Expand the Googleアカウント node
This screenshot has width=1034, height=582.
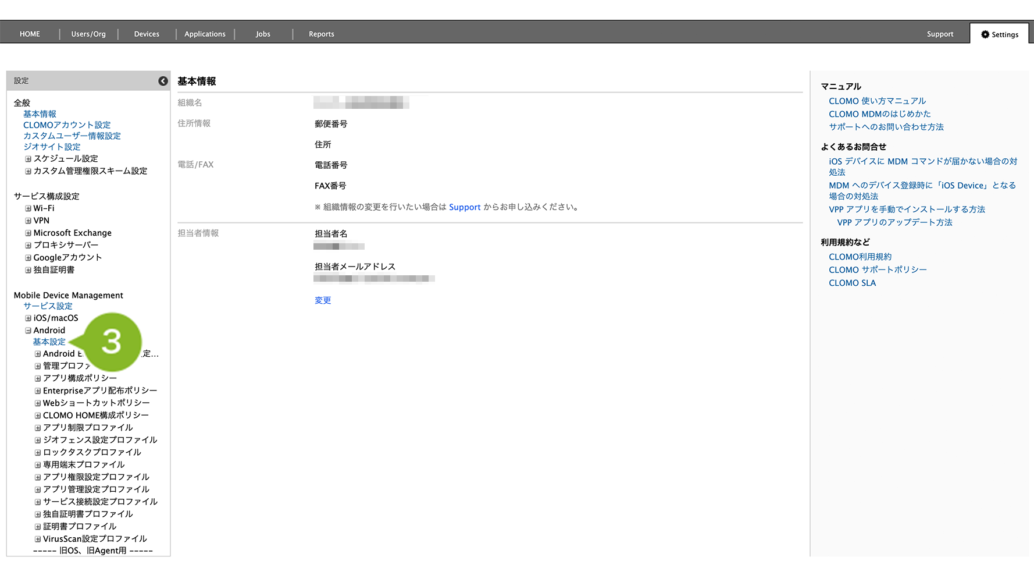point(28,258)
